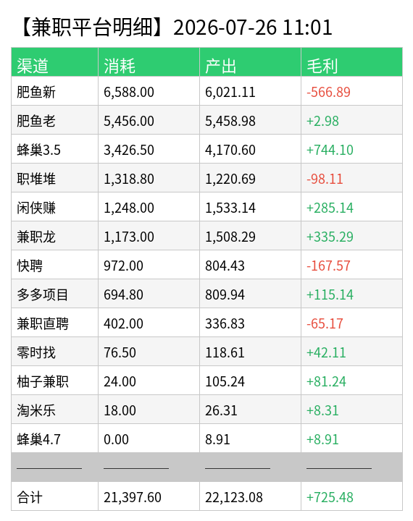Select the 职堆堆 row name
The image size is (413, 521).
coord(36,179)
